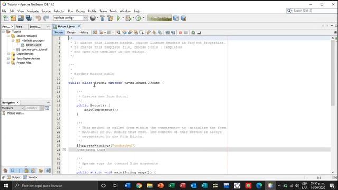Click the Redo arrow icon

tap(46, 18)
